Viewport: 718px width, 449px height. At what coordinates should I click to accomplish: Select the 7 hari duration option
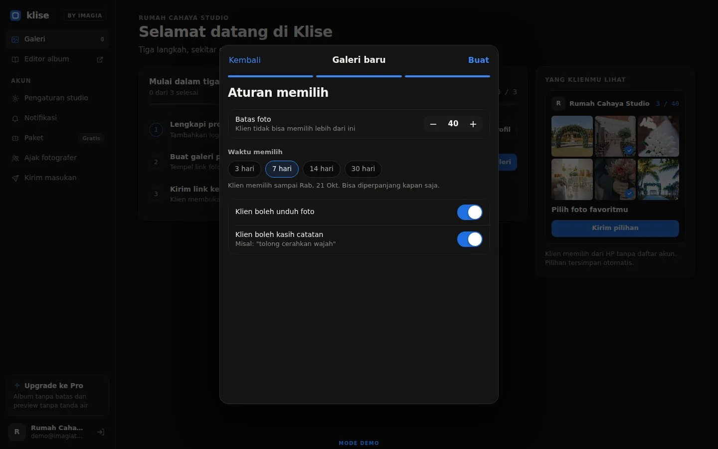[x=282, y=169]
